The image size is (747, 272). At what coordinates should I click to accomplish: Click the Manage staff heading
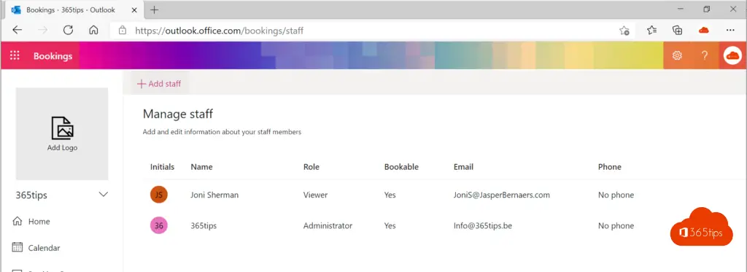coord(178,114)
